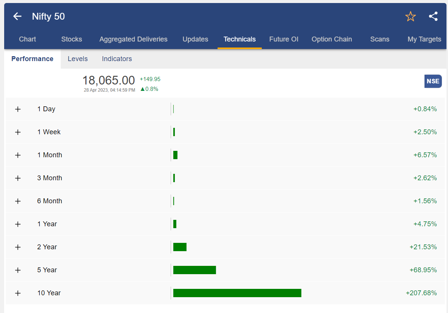
Task: Expand the 6 Month performance details
Action: pyautogui.click(x=18, y=201)
